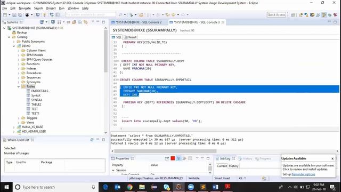Toggle the filter icon in Properties toolbar
Image resolution: width=341 pixels, height=192 pixels.
click(184, 158)
